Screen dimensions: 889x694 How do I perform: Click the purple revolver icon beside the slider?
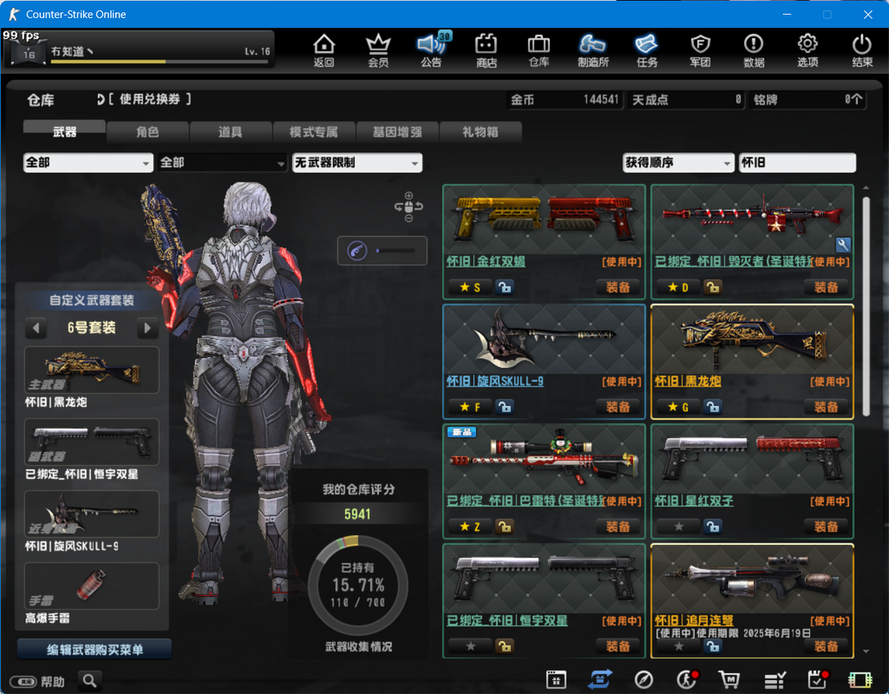click(357, 250)
